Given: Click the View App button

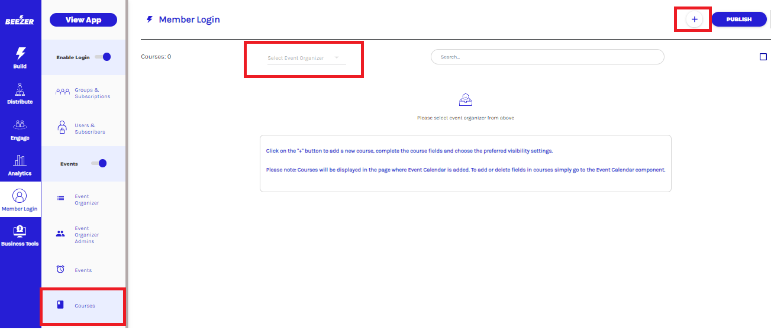Looking at the screenshot, I should coord(83,20).
